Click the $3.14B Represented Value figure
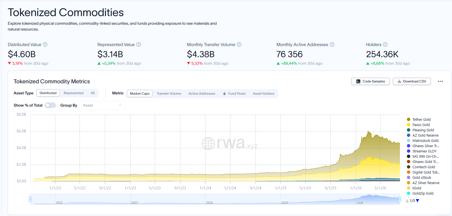The height and width of the screenshot is (216, 452). coord(110,54)
